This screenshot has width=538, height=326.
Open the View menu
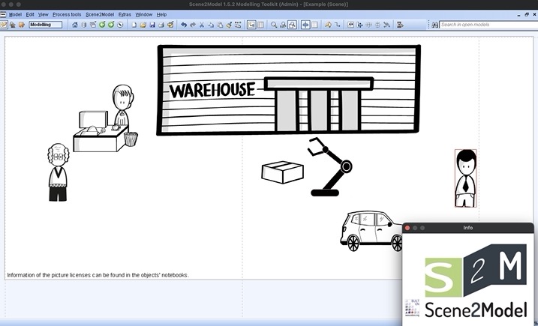point(44,15)
